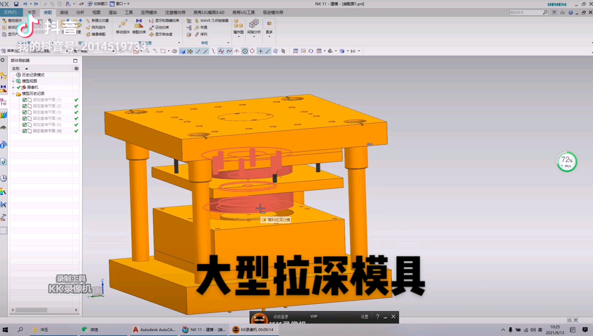Click the Arrangements (布置) tool
Screen dimensions: 593x336
(201, 27)
